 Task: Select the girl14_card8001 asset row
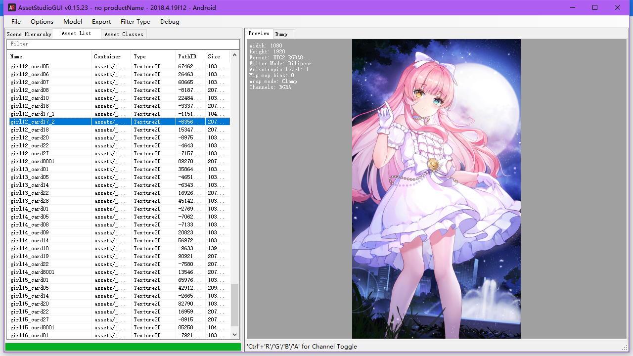[119, 272]
